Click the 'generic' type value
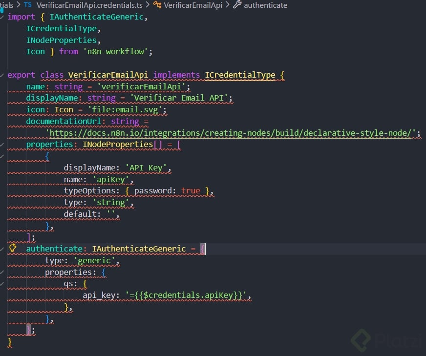This screenshot has height=356, width=426. (x=94, y=261)
